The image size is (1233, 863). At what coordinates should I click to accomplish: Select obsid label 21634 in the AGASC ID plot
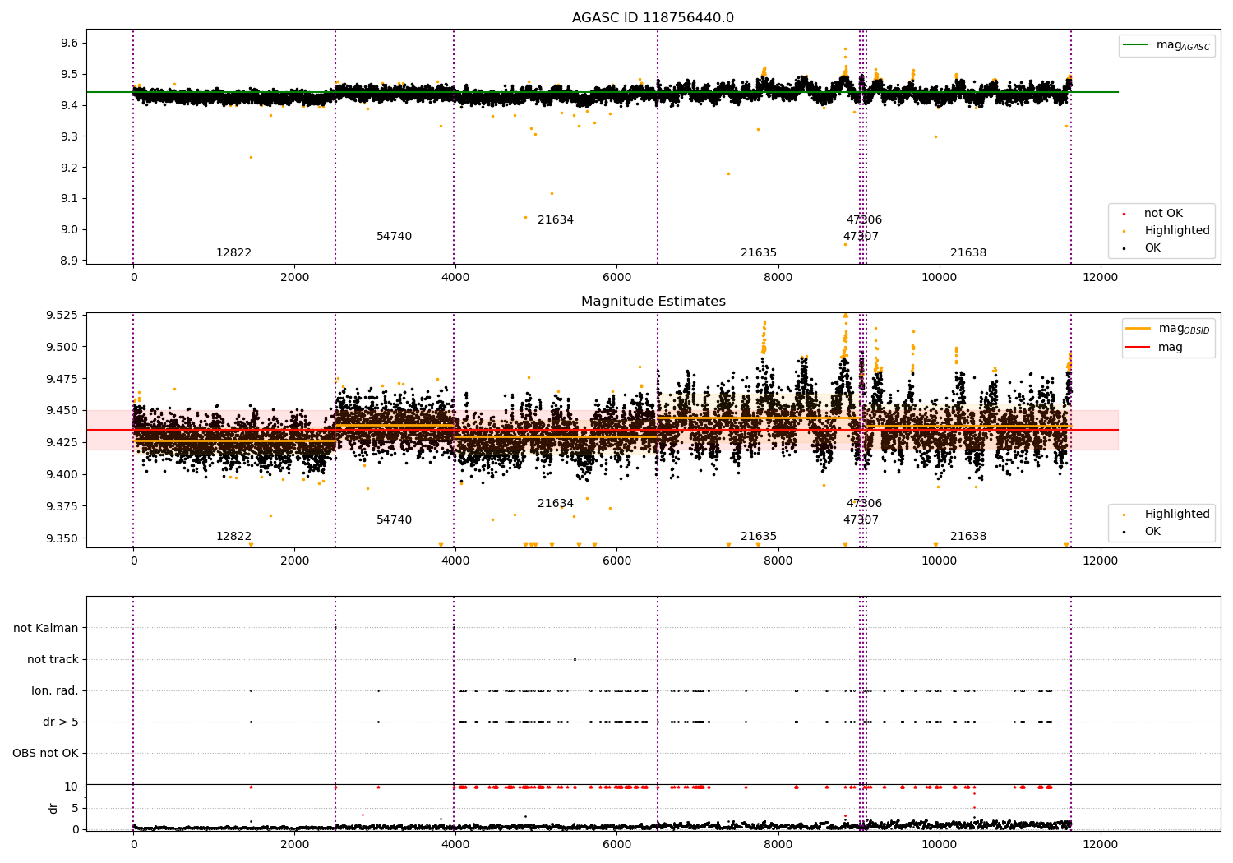point(556,220)
